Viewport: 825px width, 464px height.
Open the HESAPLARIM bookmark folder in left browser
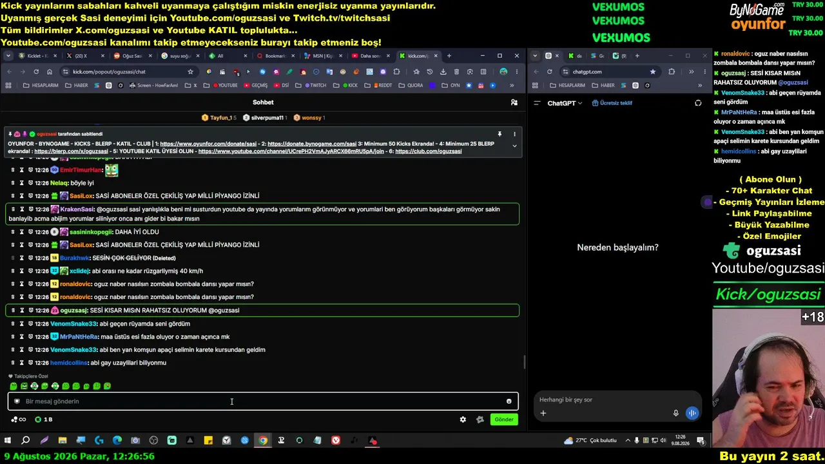(41, 85)
